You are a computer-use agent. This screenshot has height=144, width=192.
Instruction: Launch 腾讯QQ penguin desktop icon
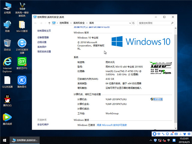(x=7, y=100)
